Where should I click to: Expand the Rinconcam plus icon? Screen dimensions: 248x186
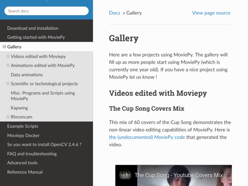click(x=8, y=117)
